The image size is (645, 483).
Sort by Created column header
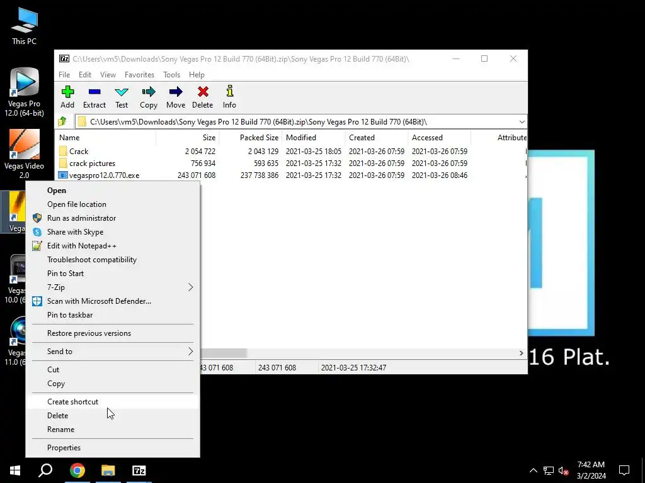pos(377,138)
